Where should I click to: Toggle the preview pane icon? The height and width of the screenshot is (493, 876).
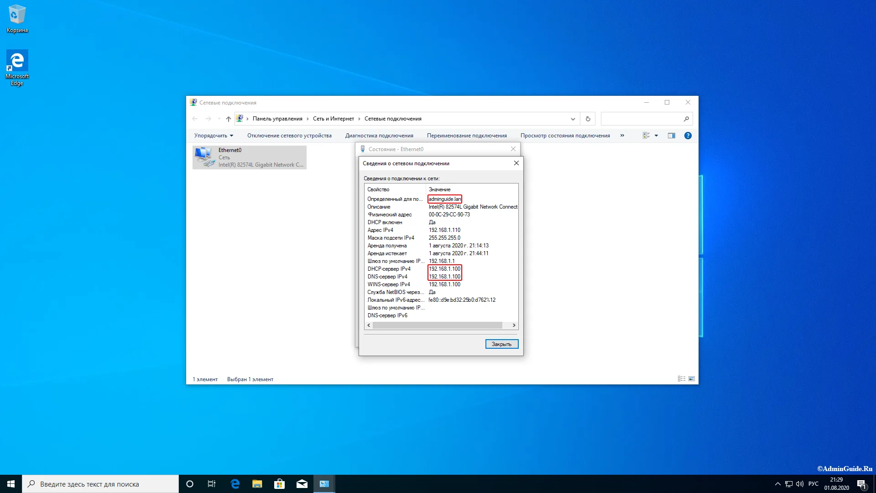point(671,136)
